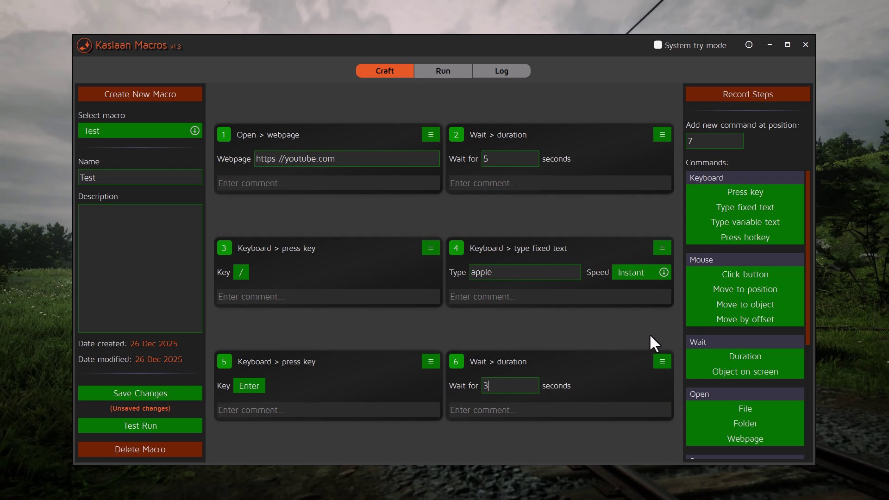Change the slash key in step 3
This screenshot has width=889, height=500.
241,272
